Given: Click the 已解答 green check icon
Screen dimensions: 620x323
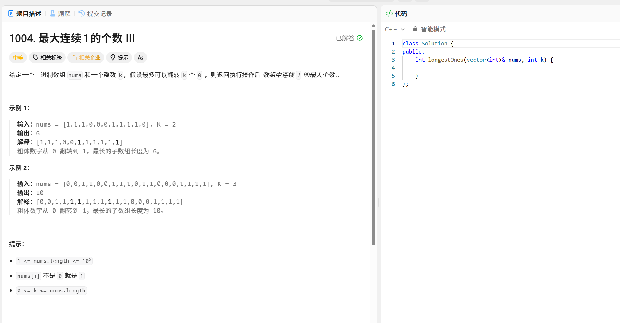Looking at the screenshot, I should (x=360, y=38).
